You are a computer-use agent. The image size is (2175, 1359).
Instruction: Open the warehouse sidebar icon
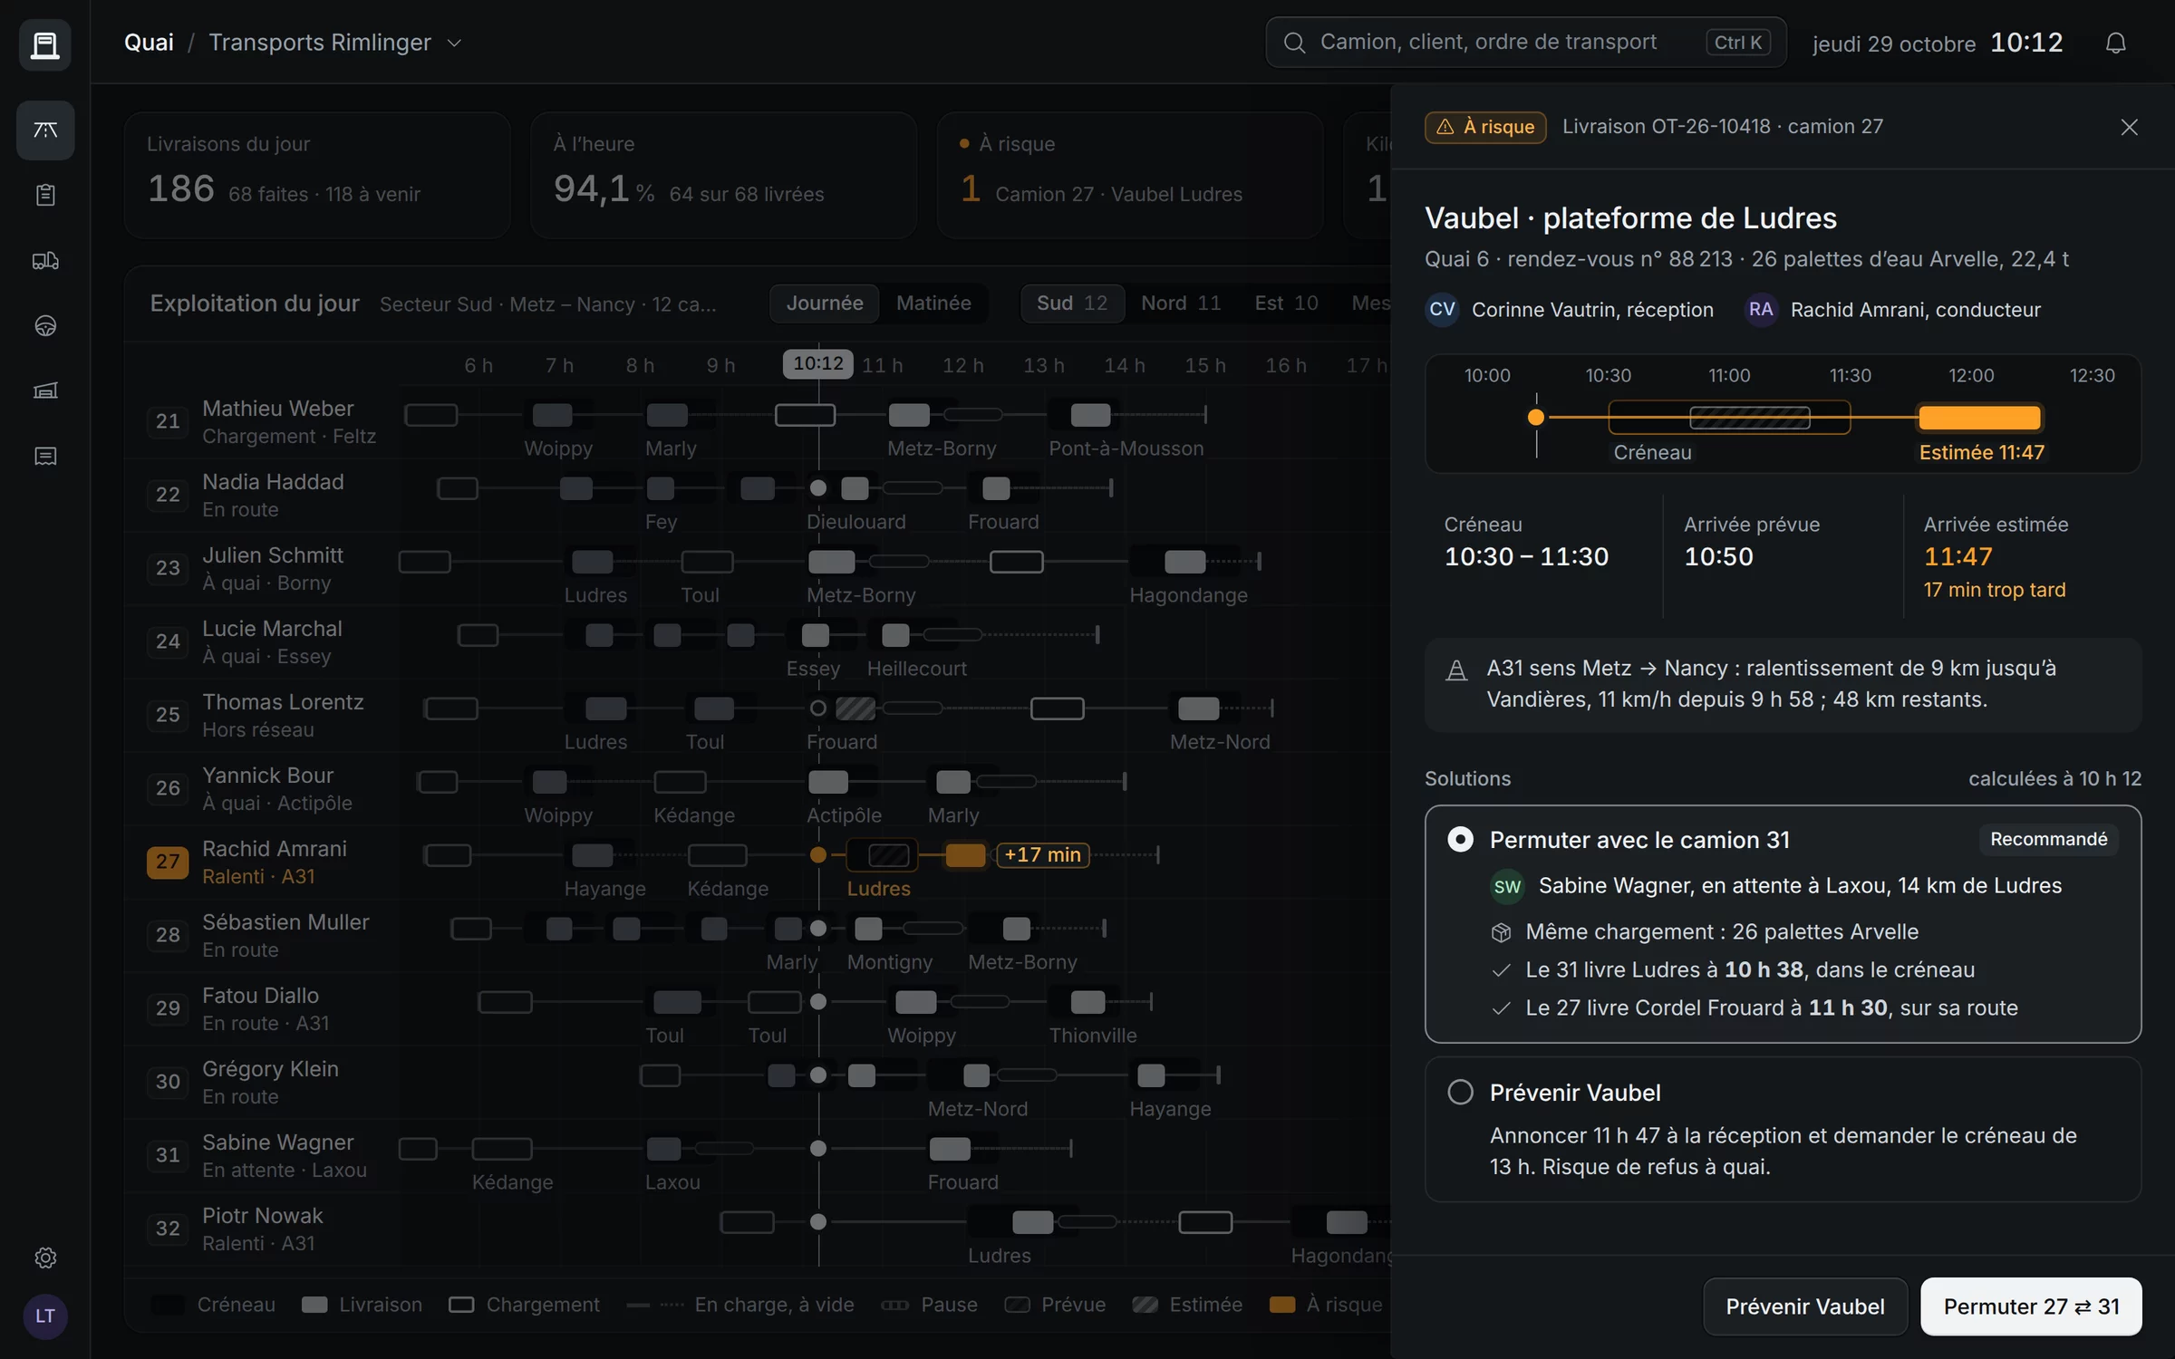click(45, 390)
